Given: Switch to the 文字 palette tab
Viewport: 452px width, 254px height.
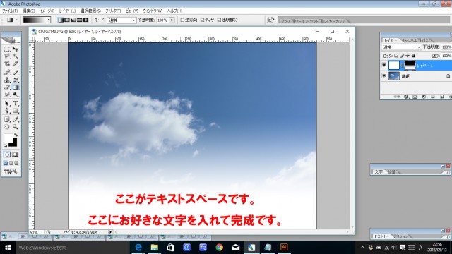Looking at the screenshot, I should (379, 172).
